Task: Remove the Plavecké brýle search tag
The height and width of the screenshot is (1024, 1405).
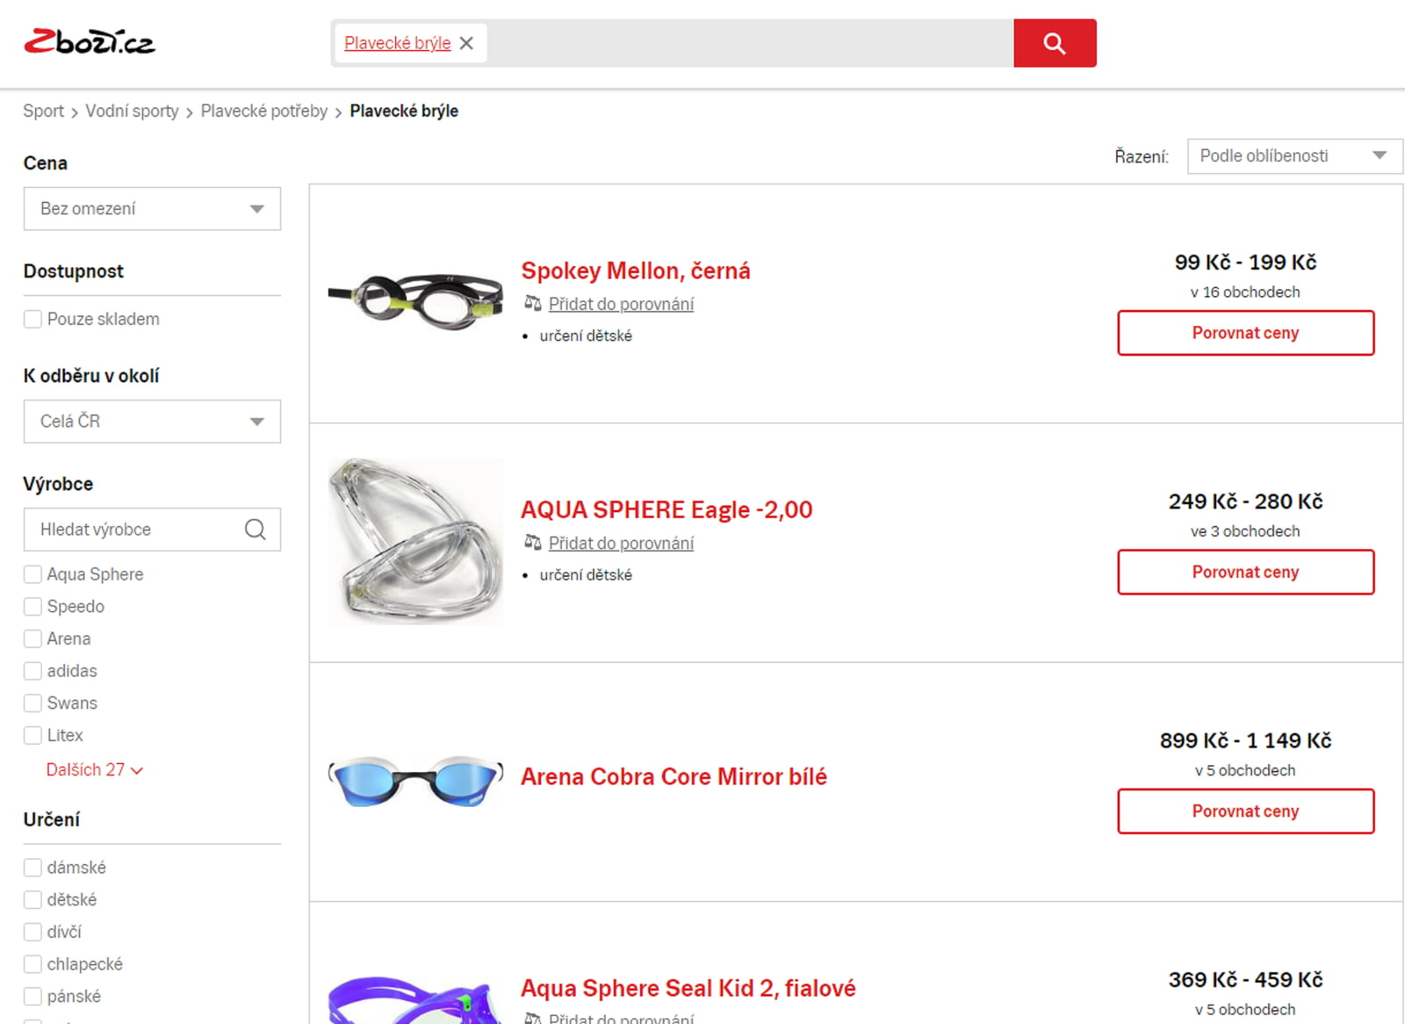Action: 466,43
